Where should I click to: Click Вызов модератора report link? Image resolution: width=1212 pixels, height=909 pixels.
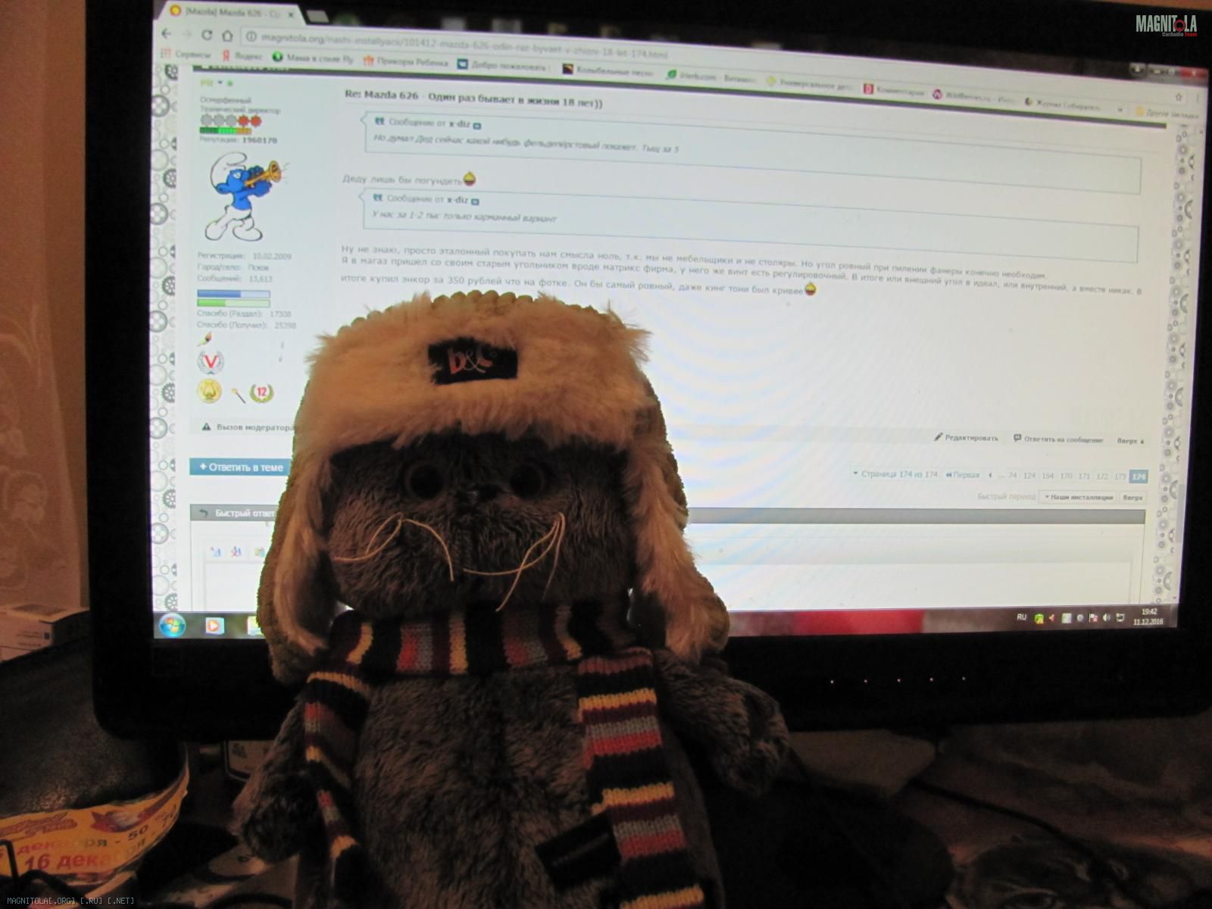tap(248, 427)
